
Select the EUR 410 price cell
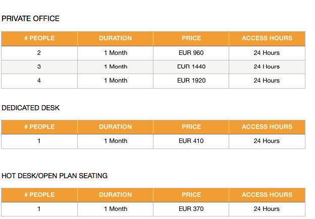coord(191,141)
